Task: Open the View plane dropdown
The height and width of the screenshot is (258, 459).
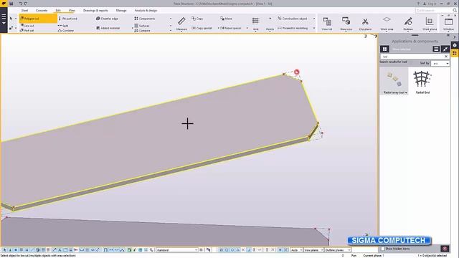Action: pyautogui.click(x=313, y=250)
